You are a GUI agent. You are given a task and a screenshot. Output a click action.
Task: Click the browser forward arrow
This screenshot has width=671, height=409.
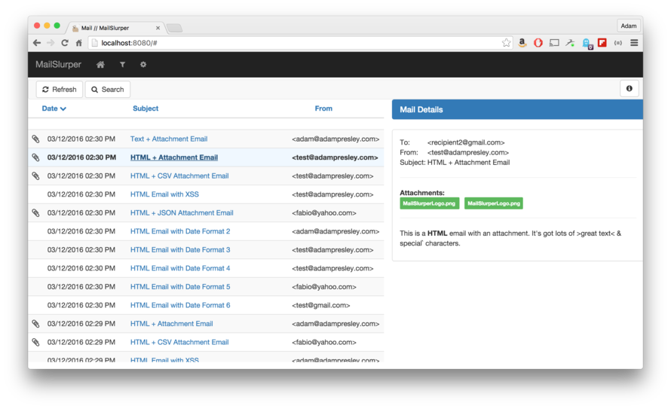tap(51, 43)
